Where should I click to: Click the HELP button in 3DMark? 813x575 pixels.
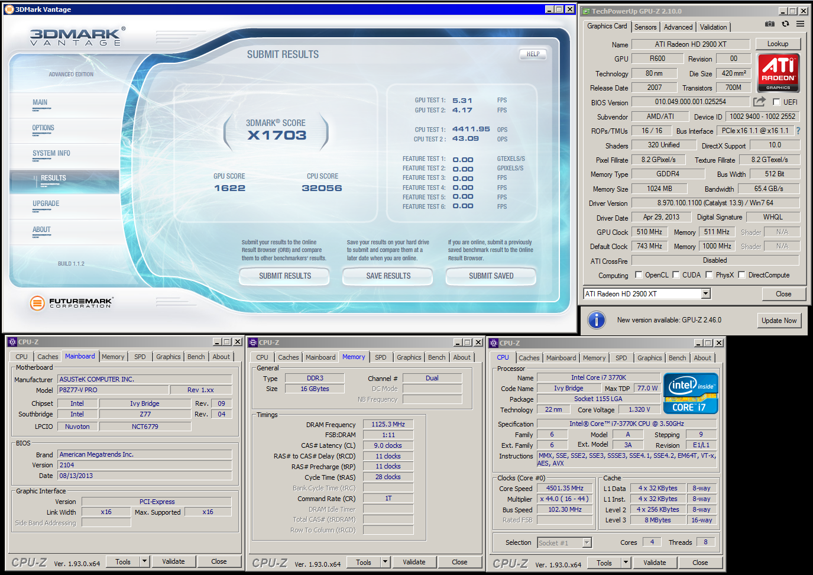pyautogui.click(x=533, y=54)
